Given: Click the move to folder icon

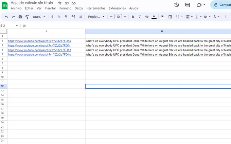Looking at the screenshot, I should point(67,3).
